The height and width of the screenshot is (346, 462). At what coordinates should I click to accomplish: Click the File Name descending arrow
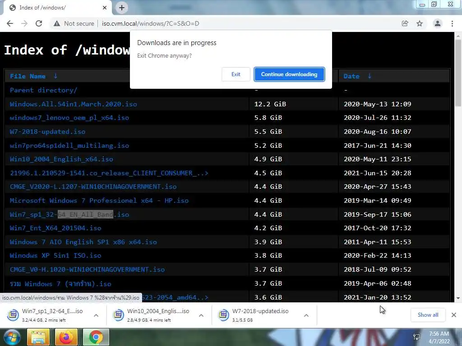pyautogui.click(x=55, y=76)
